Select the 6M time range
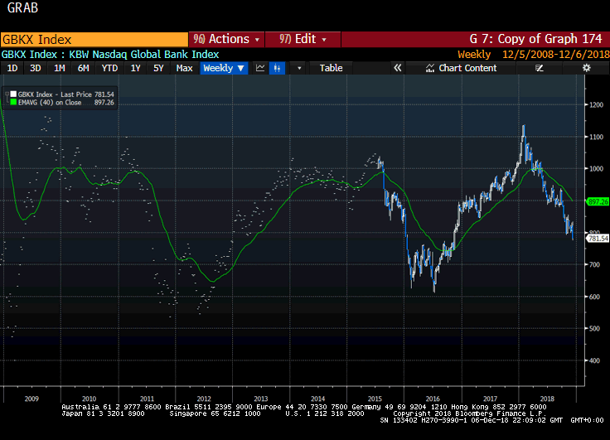610x440 pixels. [x=83, y=68]
